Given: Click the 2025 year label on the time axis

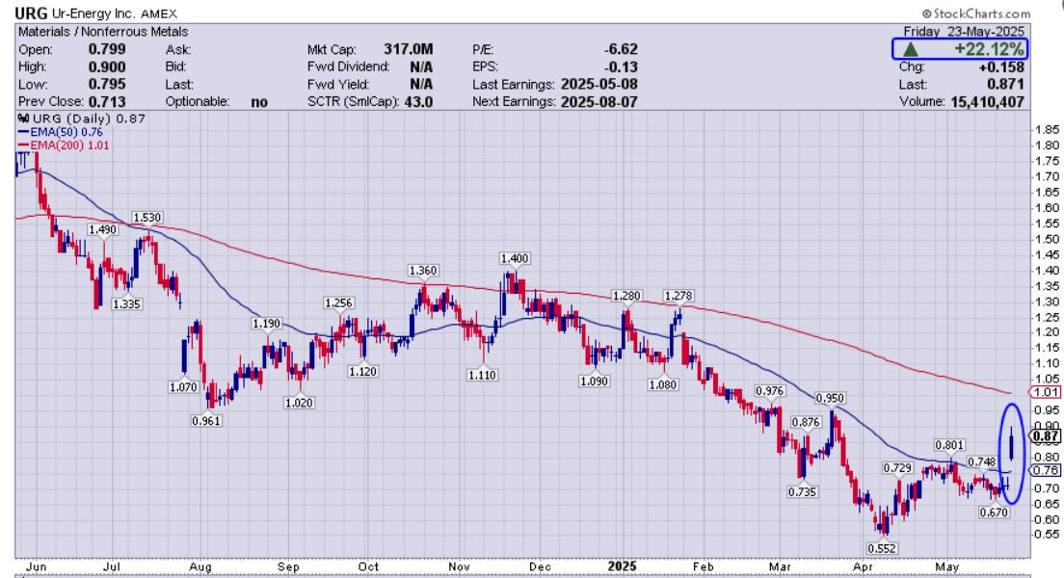Looking at the screenshot, I should 622,566.
